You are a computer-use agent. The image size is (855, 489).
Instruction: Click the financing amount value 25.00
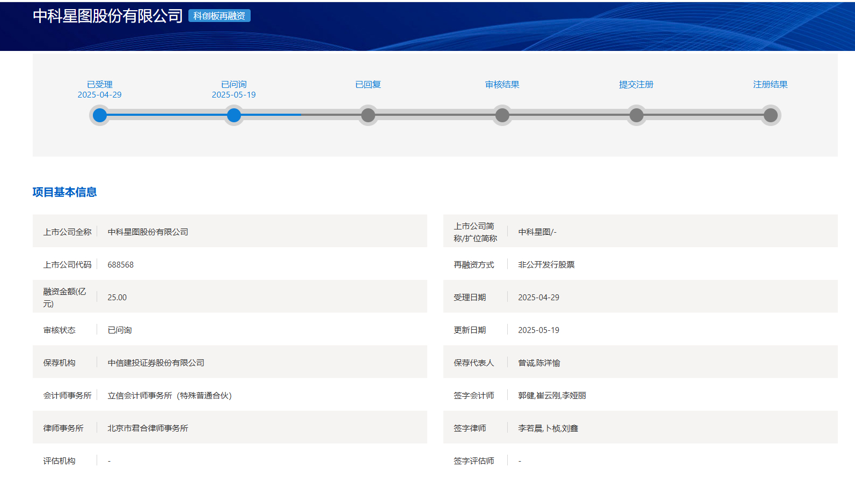(x=118, y=298)
